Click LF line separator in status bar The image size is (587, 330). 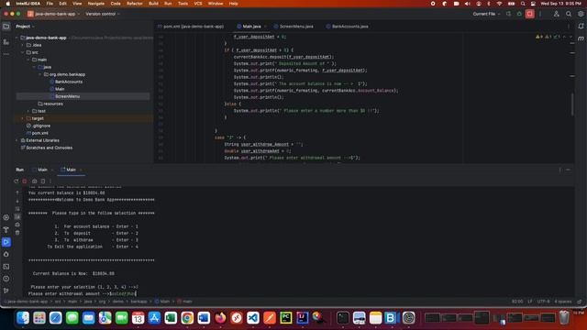click(530, 302)
